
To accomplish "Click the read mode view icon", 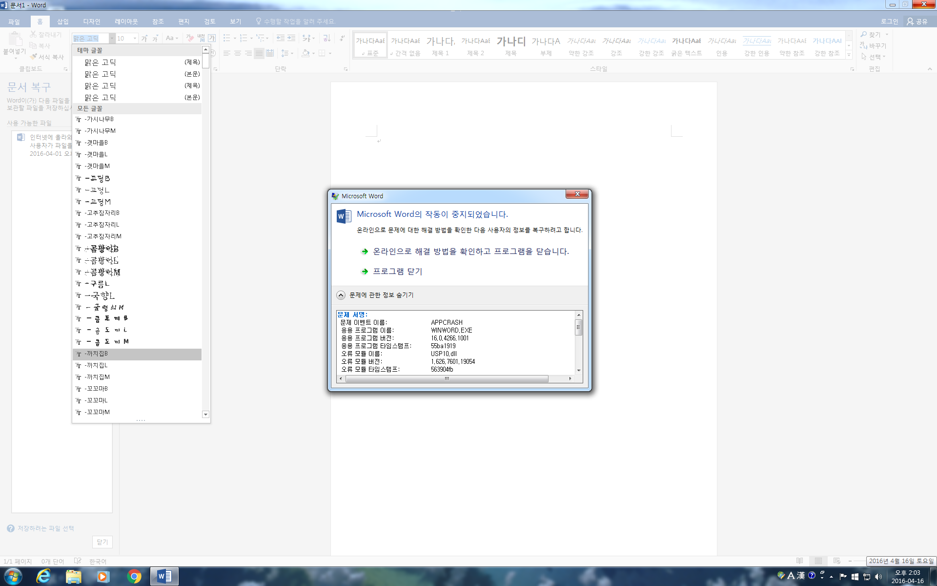I will (x=799, y=561).
